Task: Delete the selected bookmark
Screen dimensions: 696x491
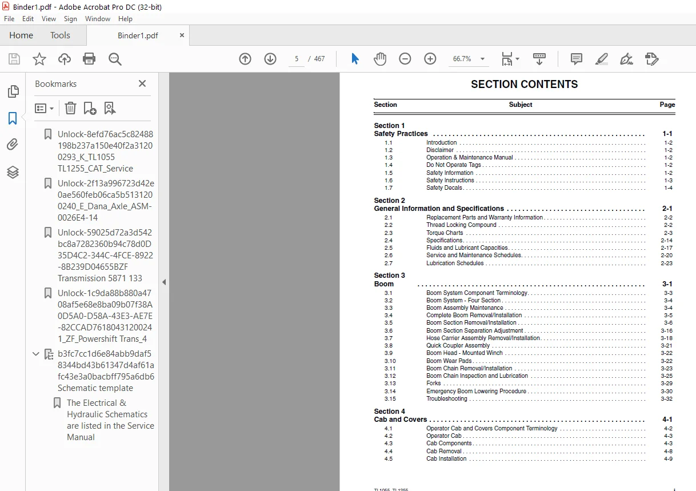Action: tap(70, 108)
